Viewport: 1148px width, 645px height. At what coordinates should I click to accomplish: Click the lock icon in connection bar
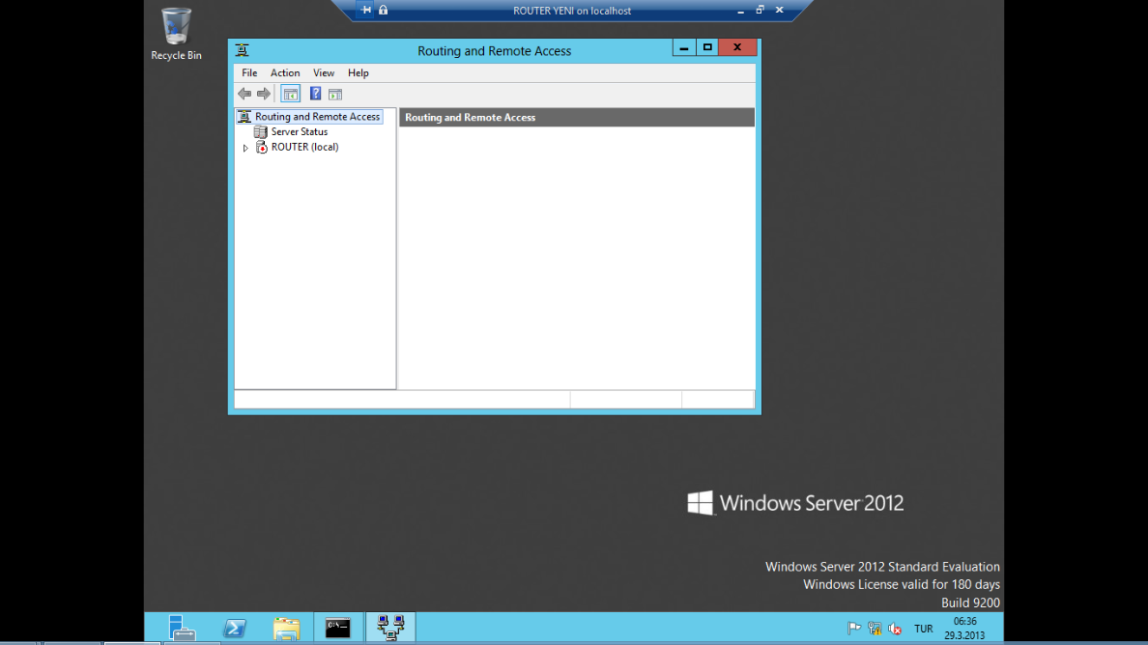coord(383,11)
